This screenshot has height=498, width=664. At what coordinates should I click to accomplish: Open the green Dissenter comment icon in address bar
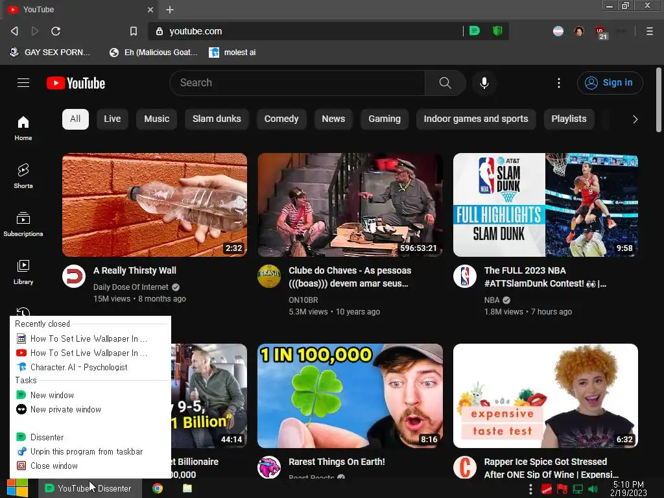[475, 31]
